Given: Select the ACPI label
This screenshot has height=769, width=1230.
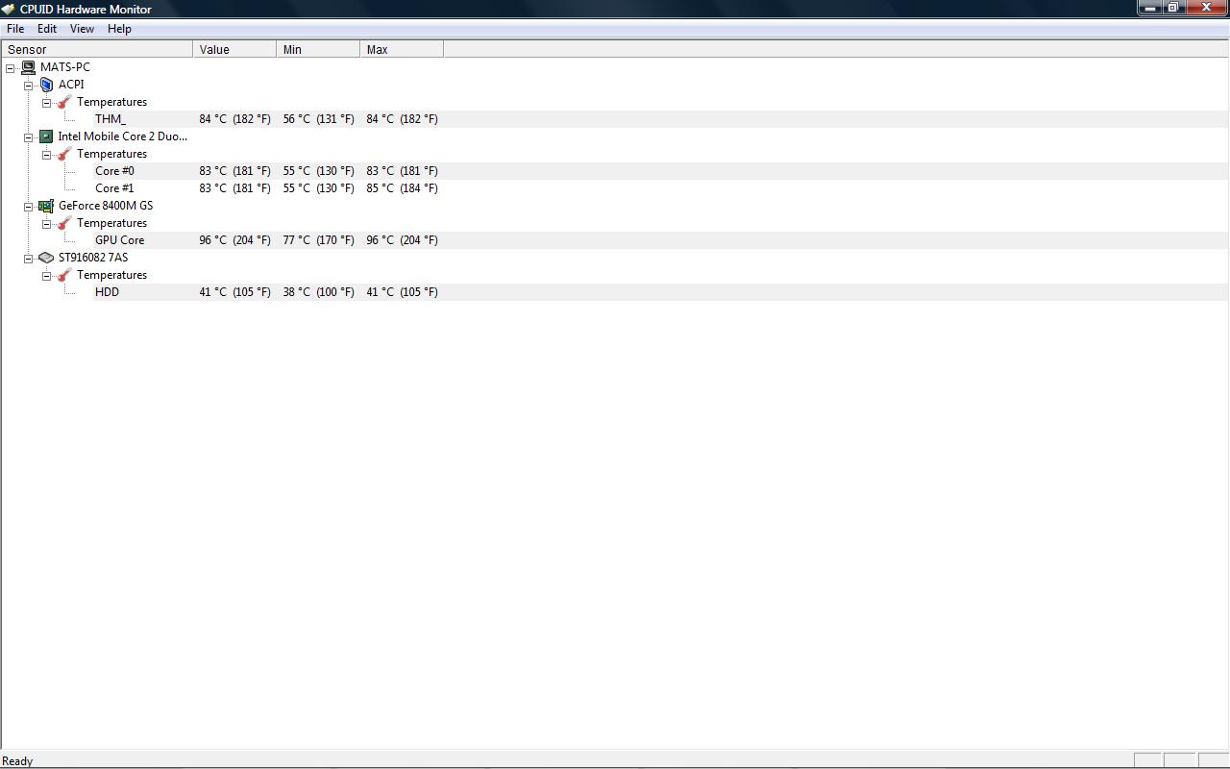Looking at the screenshot, I should [71, 85].
